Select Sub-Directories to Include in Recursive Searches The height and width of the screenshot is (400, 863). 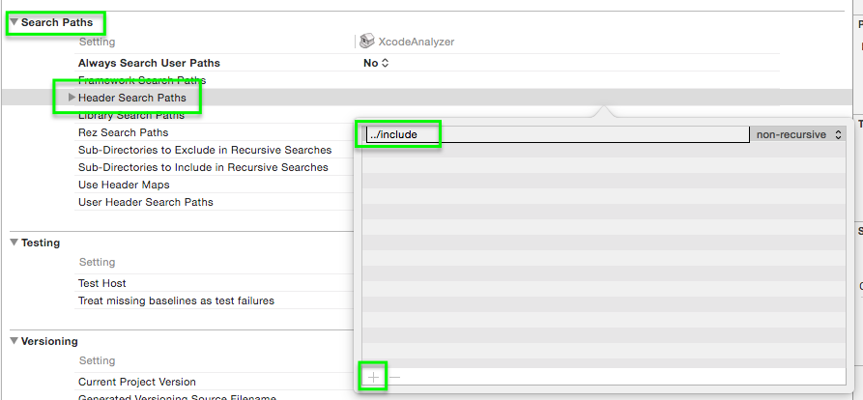coord(203,167)
